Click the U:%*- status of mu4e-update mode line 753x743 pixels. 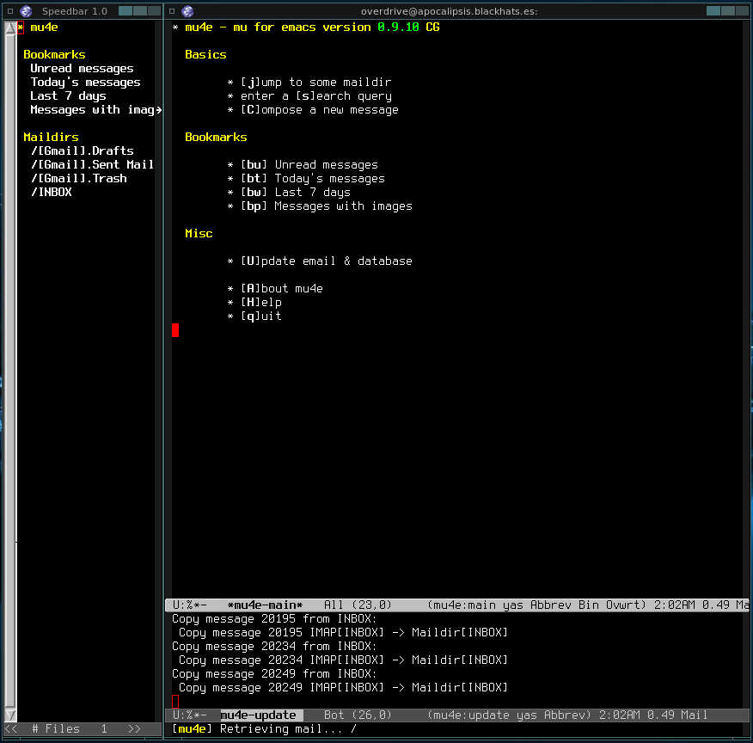[189, 715]
